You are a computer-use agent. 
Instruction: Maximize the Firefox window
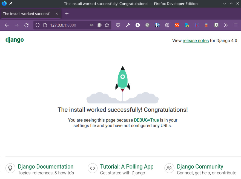231,4
